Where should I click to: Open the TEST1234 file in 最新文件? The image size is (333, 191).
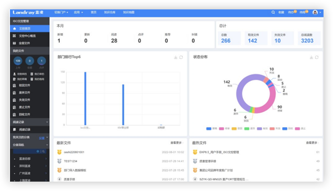tap(70, 161)
